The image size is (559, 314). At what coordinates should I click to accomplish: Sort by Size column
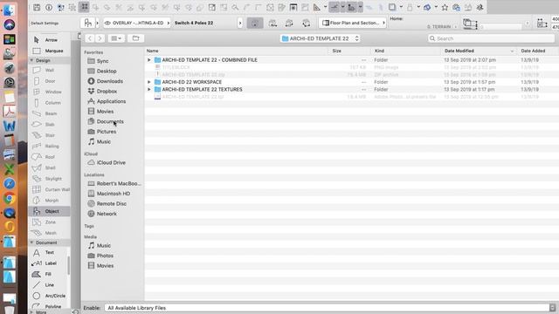(349, 51)
